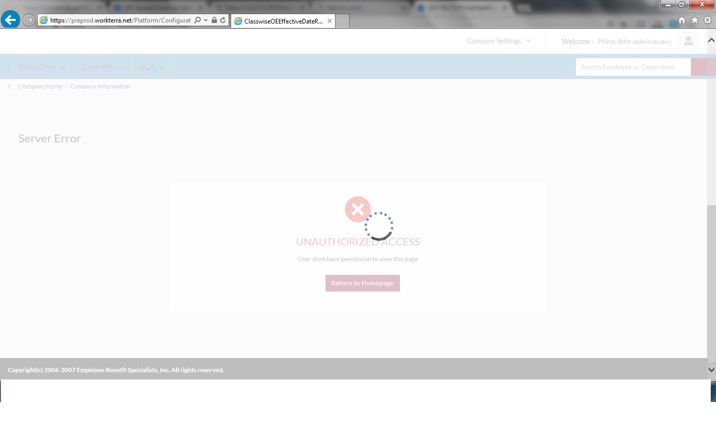
Task: Expand the BenAdmin menu
Action: [41, 67]
